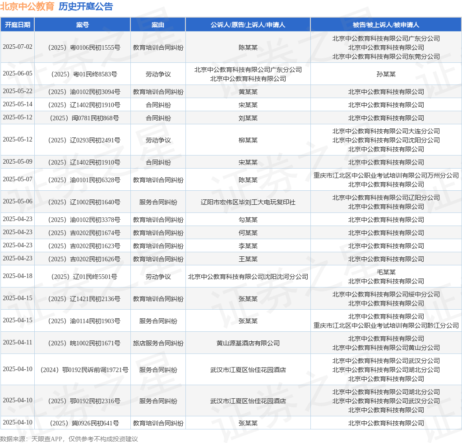Select the date cell 2025-05-07
This screenshot has width=462, height=443.
click(18, 179)
